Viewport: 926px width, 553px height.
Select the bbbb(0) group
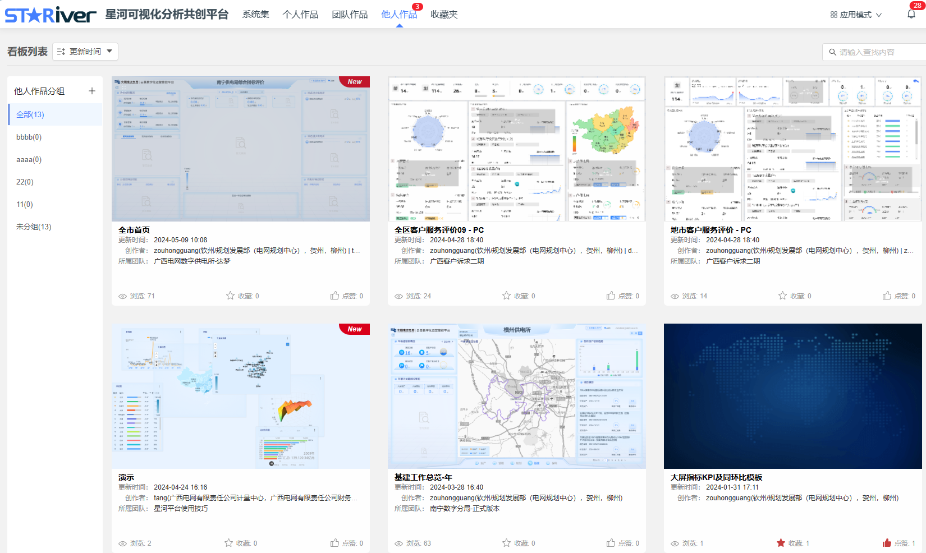click(56, 137)
